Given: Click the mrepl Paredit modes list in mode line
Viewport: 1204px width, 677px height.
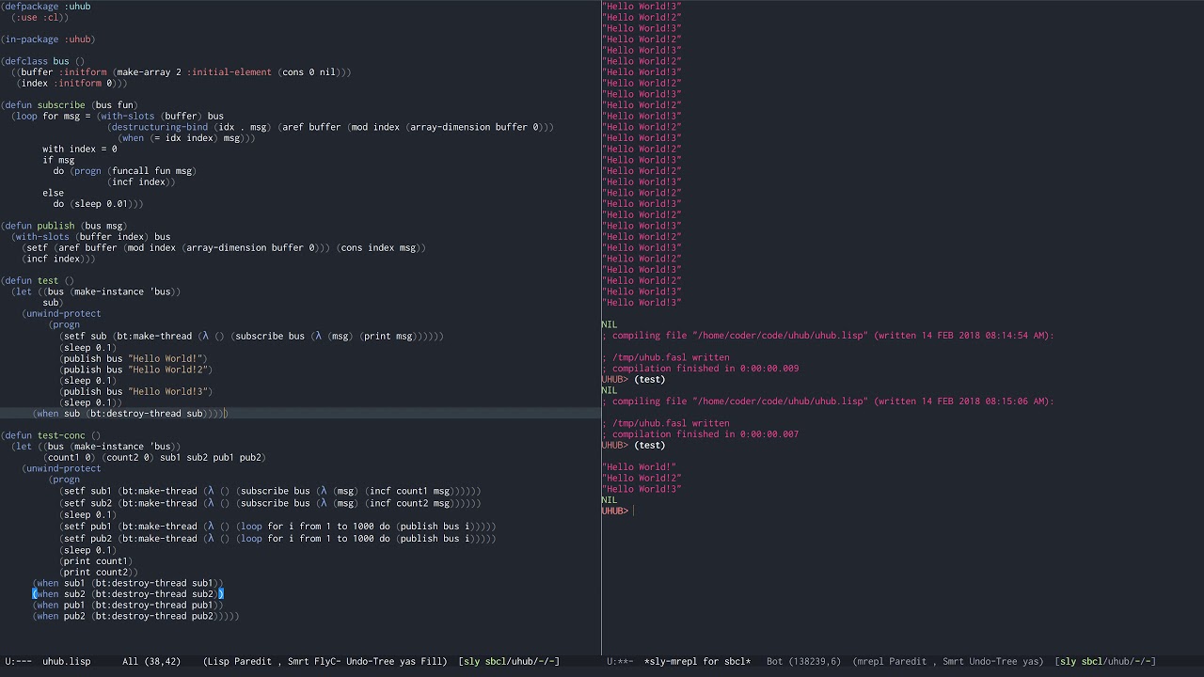Looking at the screenshot, I should (x=947, y=662).
